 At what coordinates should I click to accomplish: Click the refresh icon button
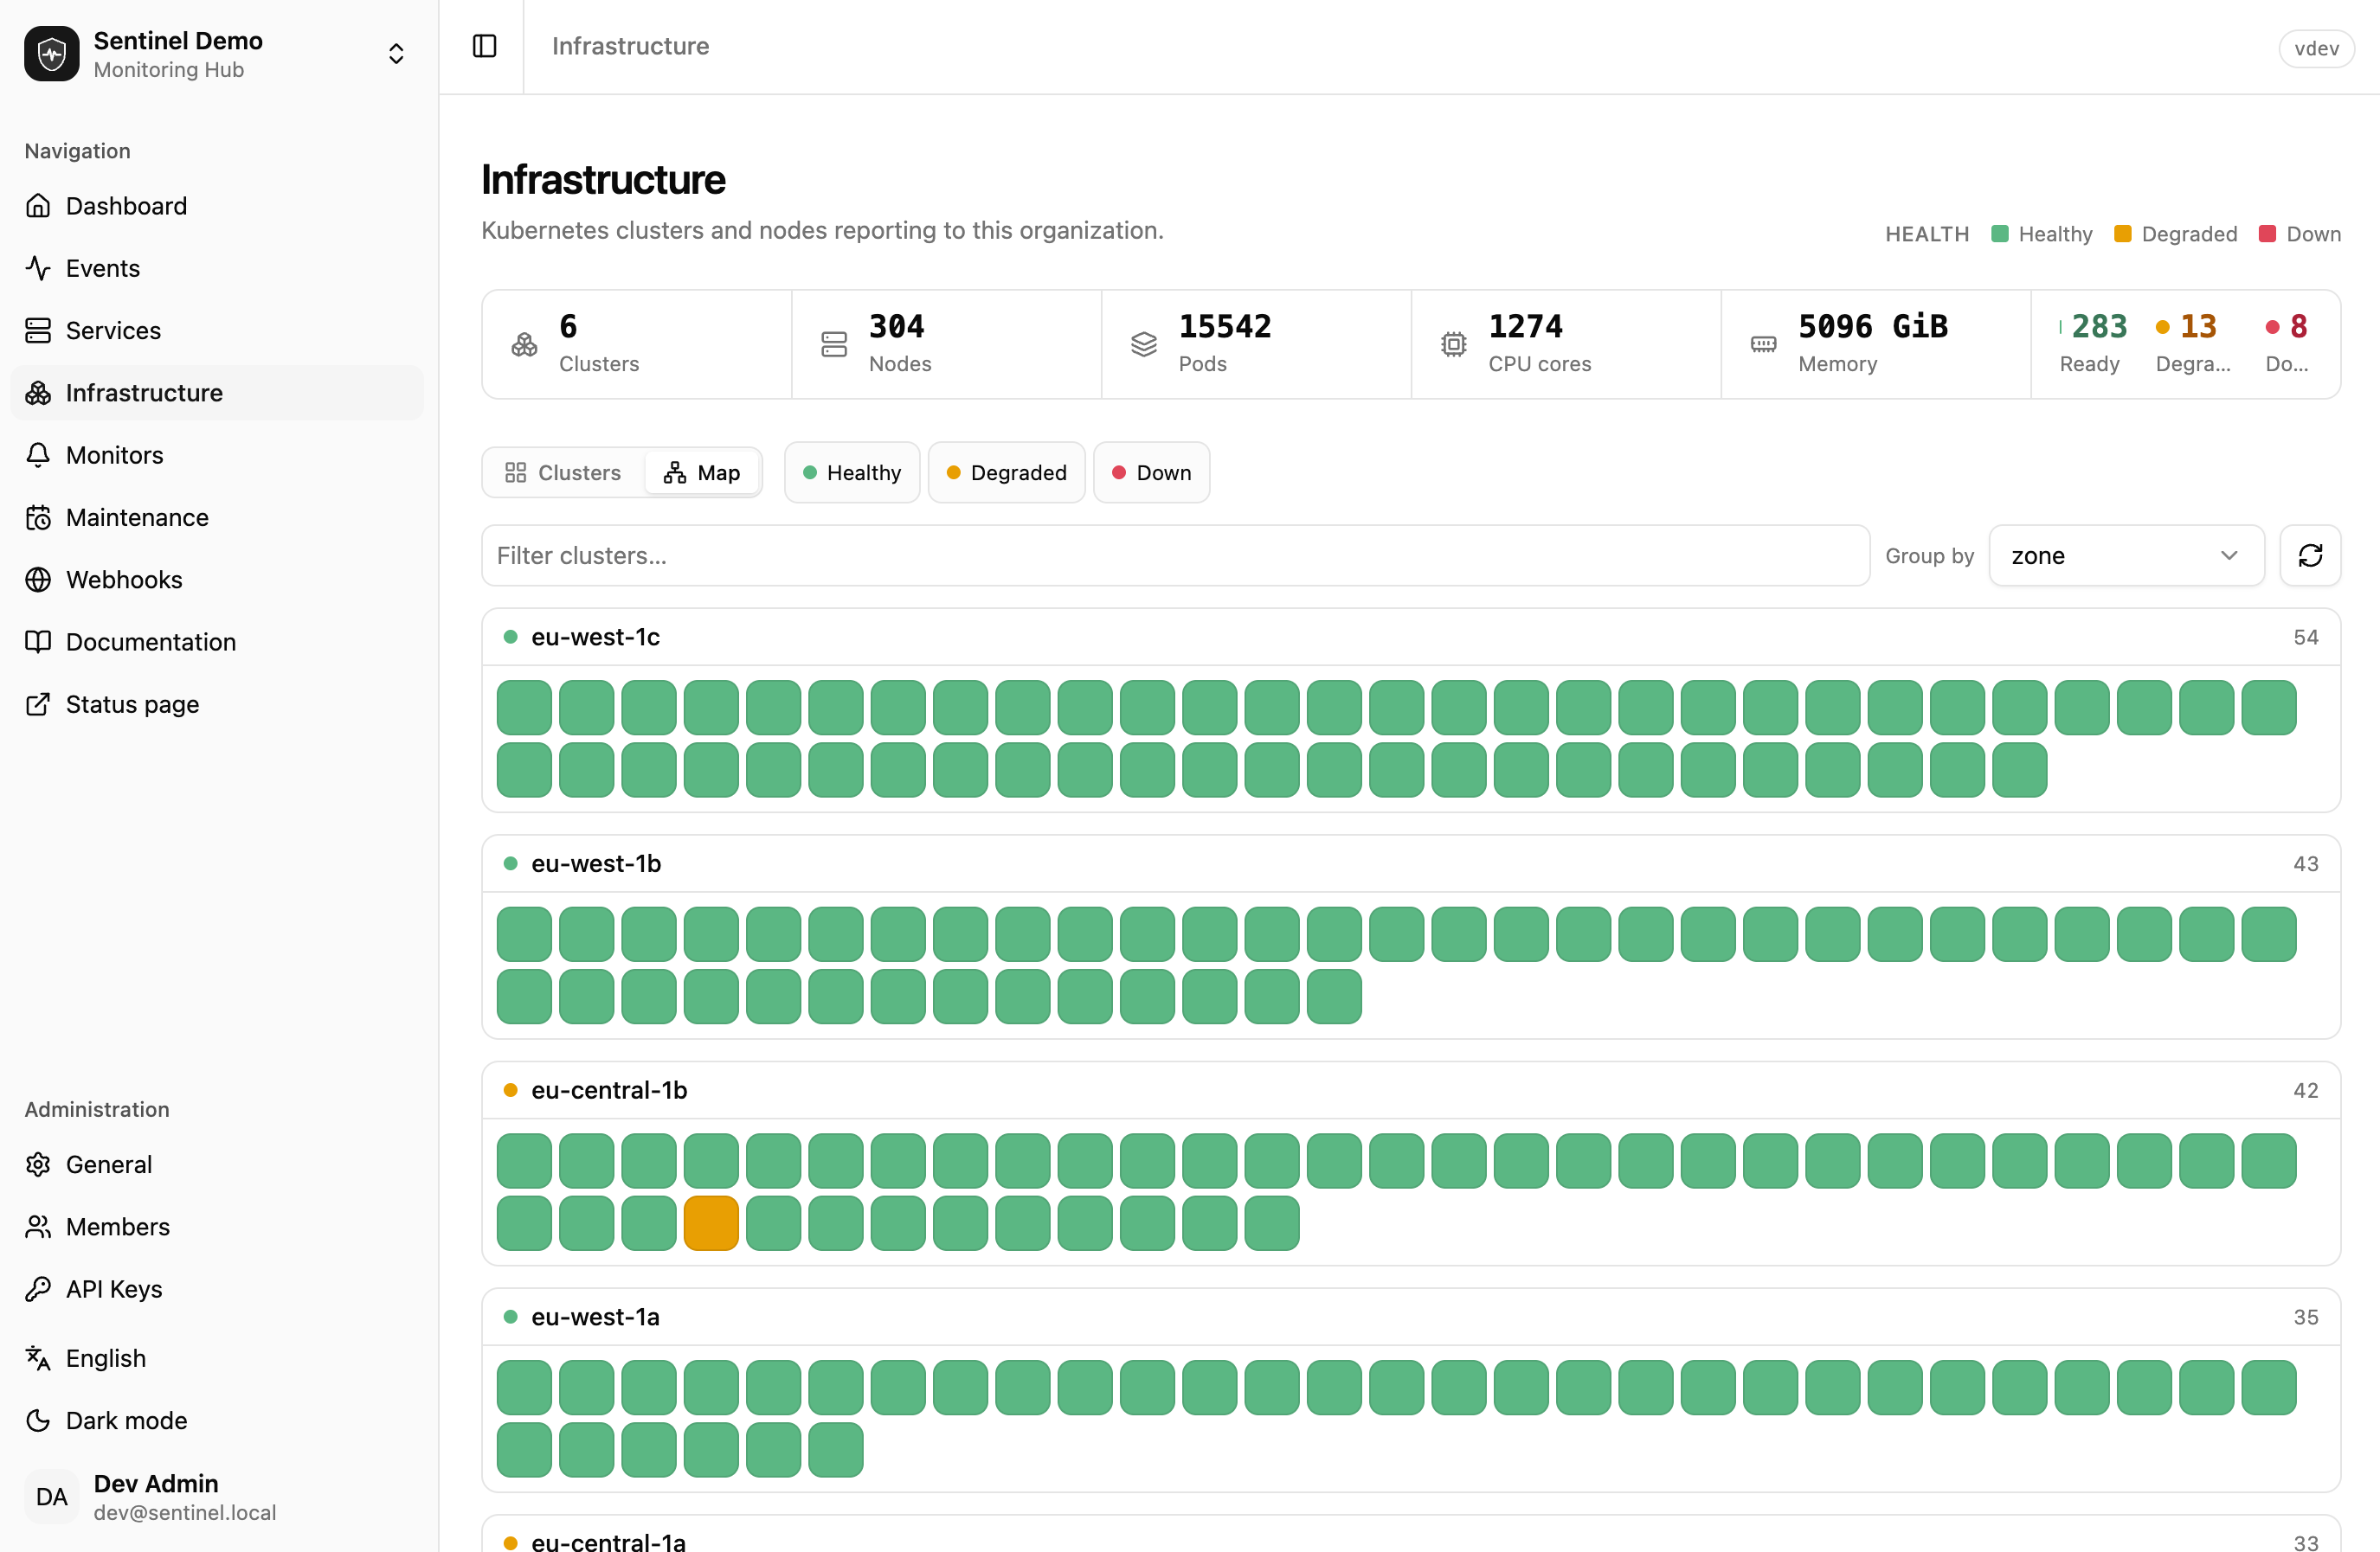[2310, 555]
